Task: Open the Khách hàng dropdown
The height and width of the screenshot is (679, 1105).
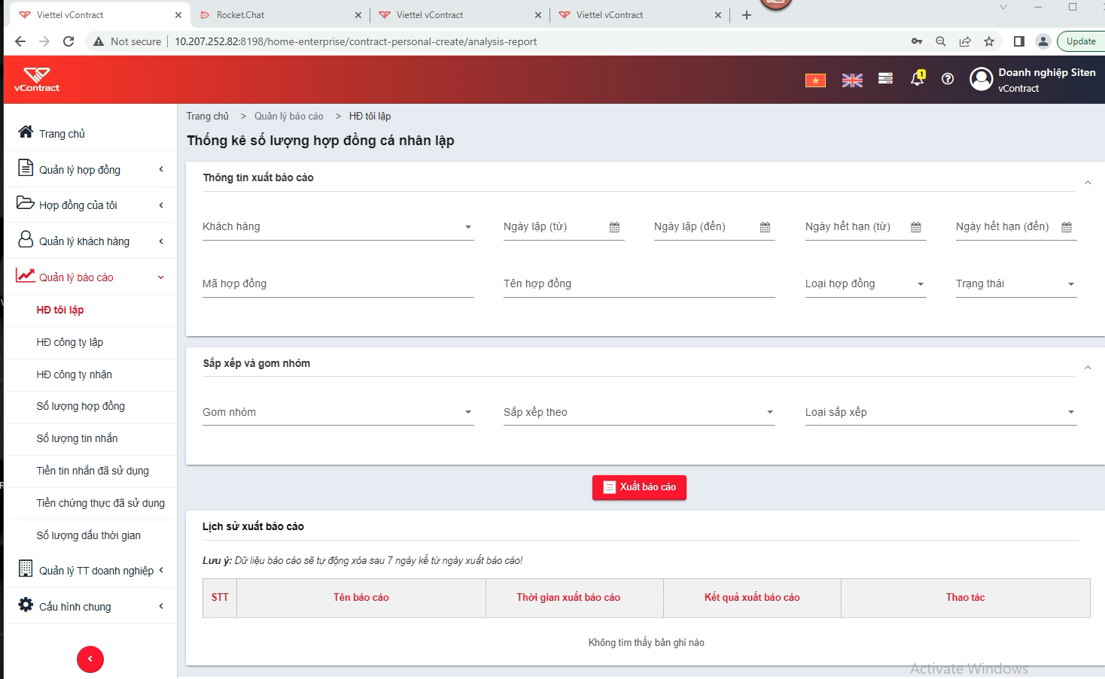Action: click(338, 227)
